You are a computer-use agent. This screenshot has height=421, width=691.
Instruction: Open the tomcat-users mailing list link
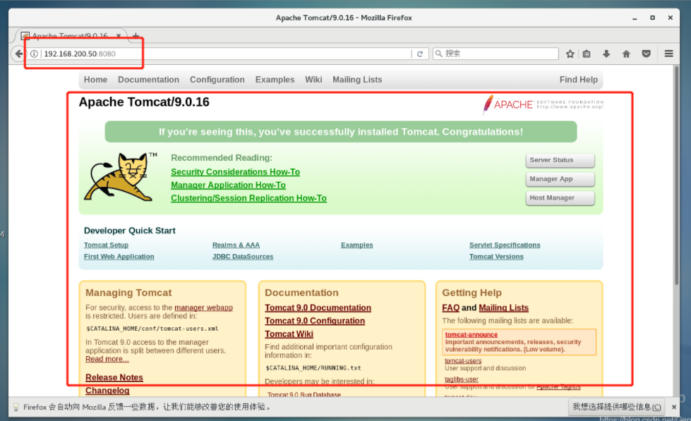click(x=463, y=360)
